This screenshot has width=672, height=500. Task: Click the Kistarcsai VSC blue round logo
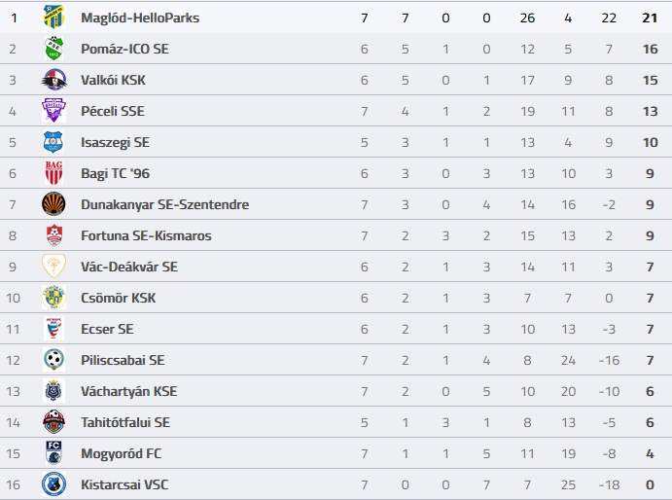click(x=54, y=484)
